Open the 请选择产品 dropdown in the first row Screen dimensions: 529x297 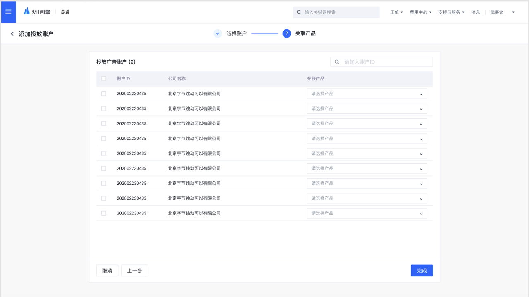(x=367, y=94)
